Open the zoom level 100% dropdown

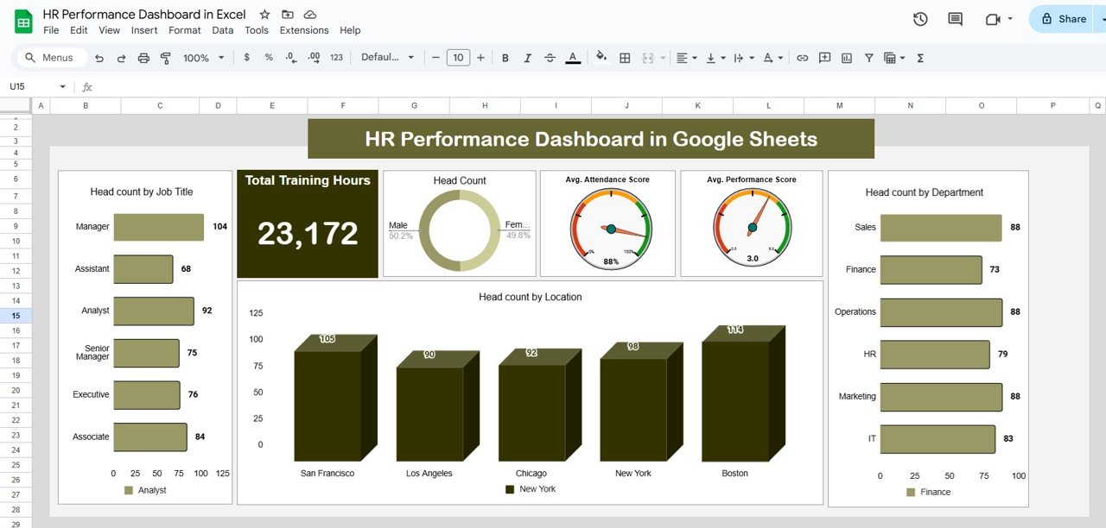pyautogui.click(x=203, y=58)
